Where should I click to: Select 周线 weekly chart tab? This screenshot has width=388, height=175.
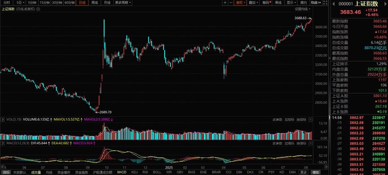pyautogui.click(x=95, y=3)
